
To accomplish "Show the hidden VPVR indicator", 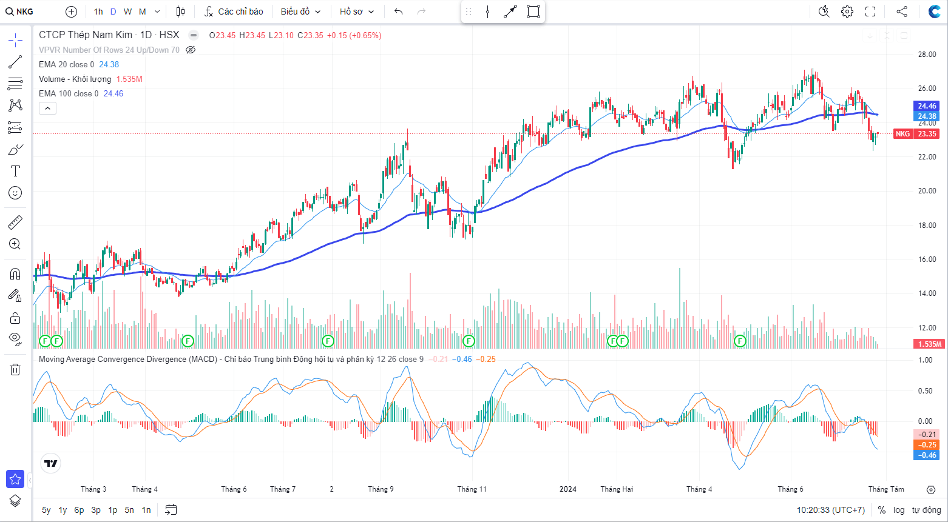I will coord(191,50).
